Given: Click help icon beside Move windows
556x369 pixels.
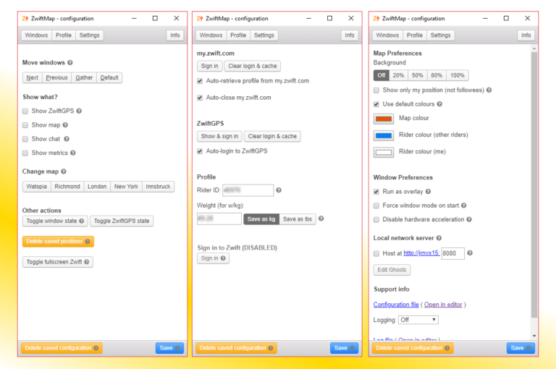Looking at the screenshot, I should (70, 62).
